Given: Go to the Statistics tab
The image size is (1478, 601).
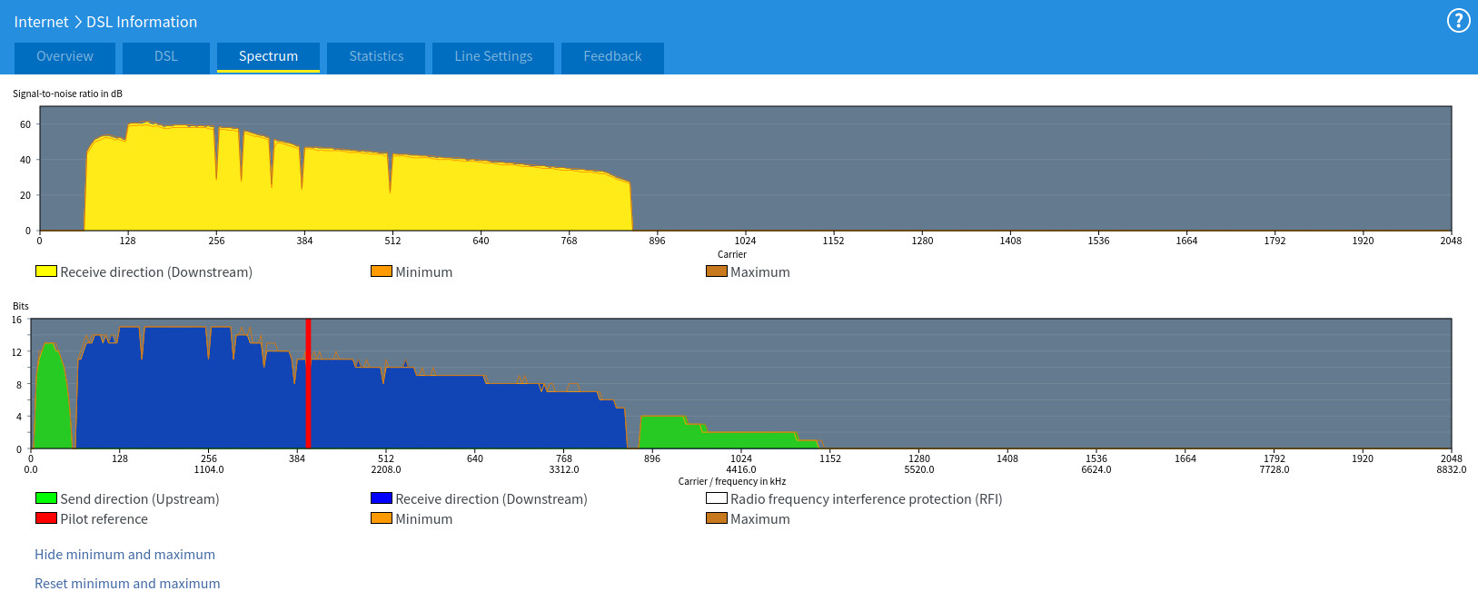Looking at the screenshot, I should tap(376, 57).
